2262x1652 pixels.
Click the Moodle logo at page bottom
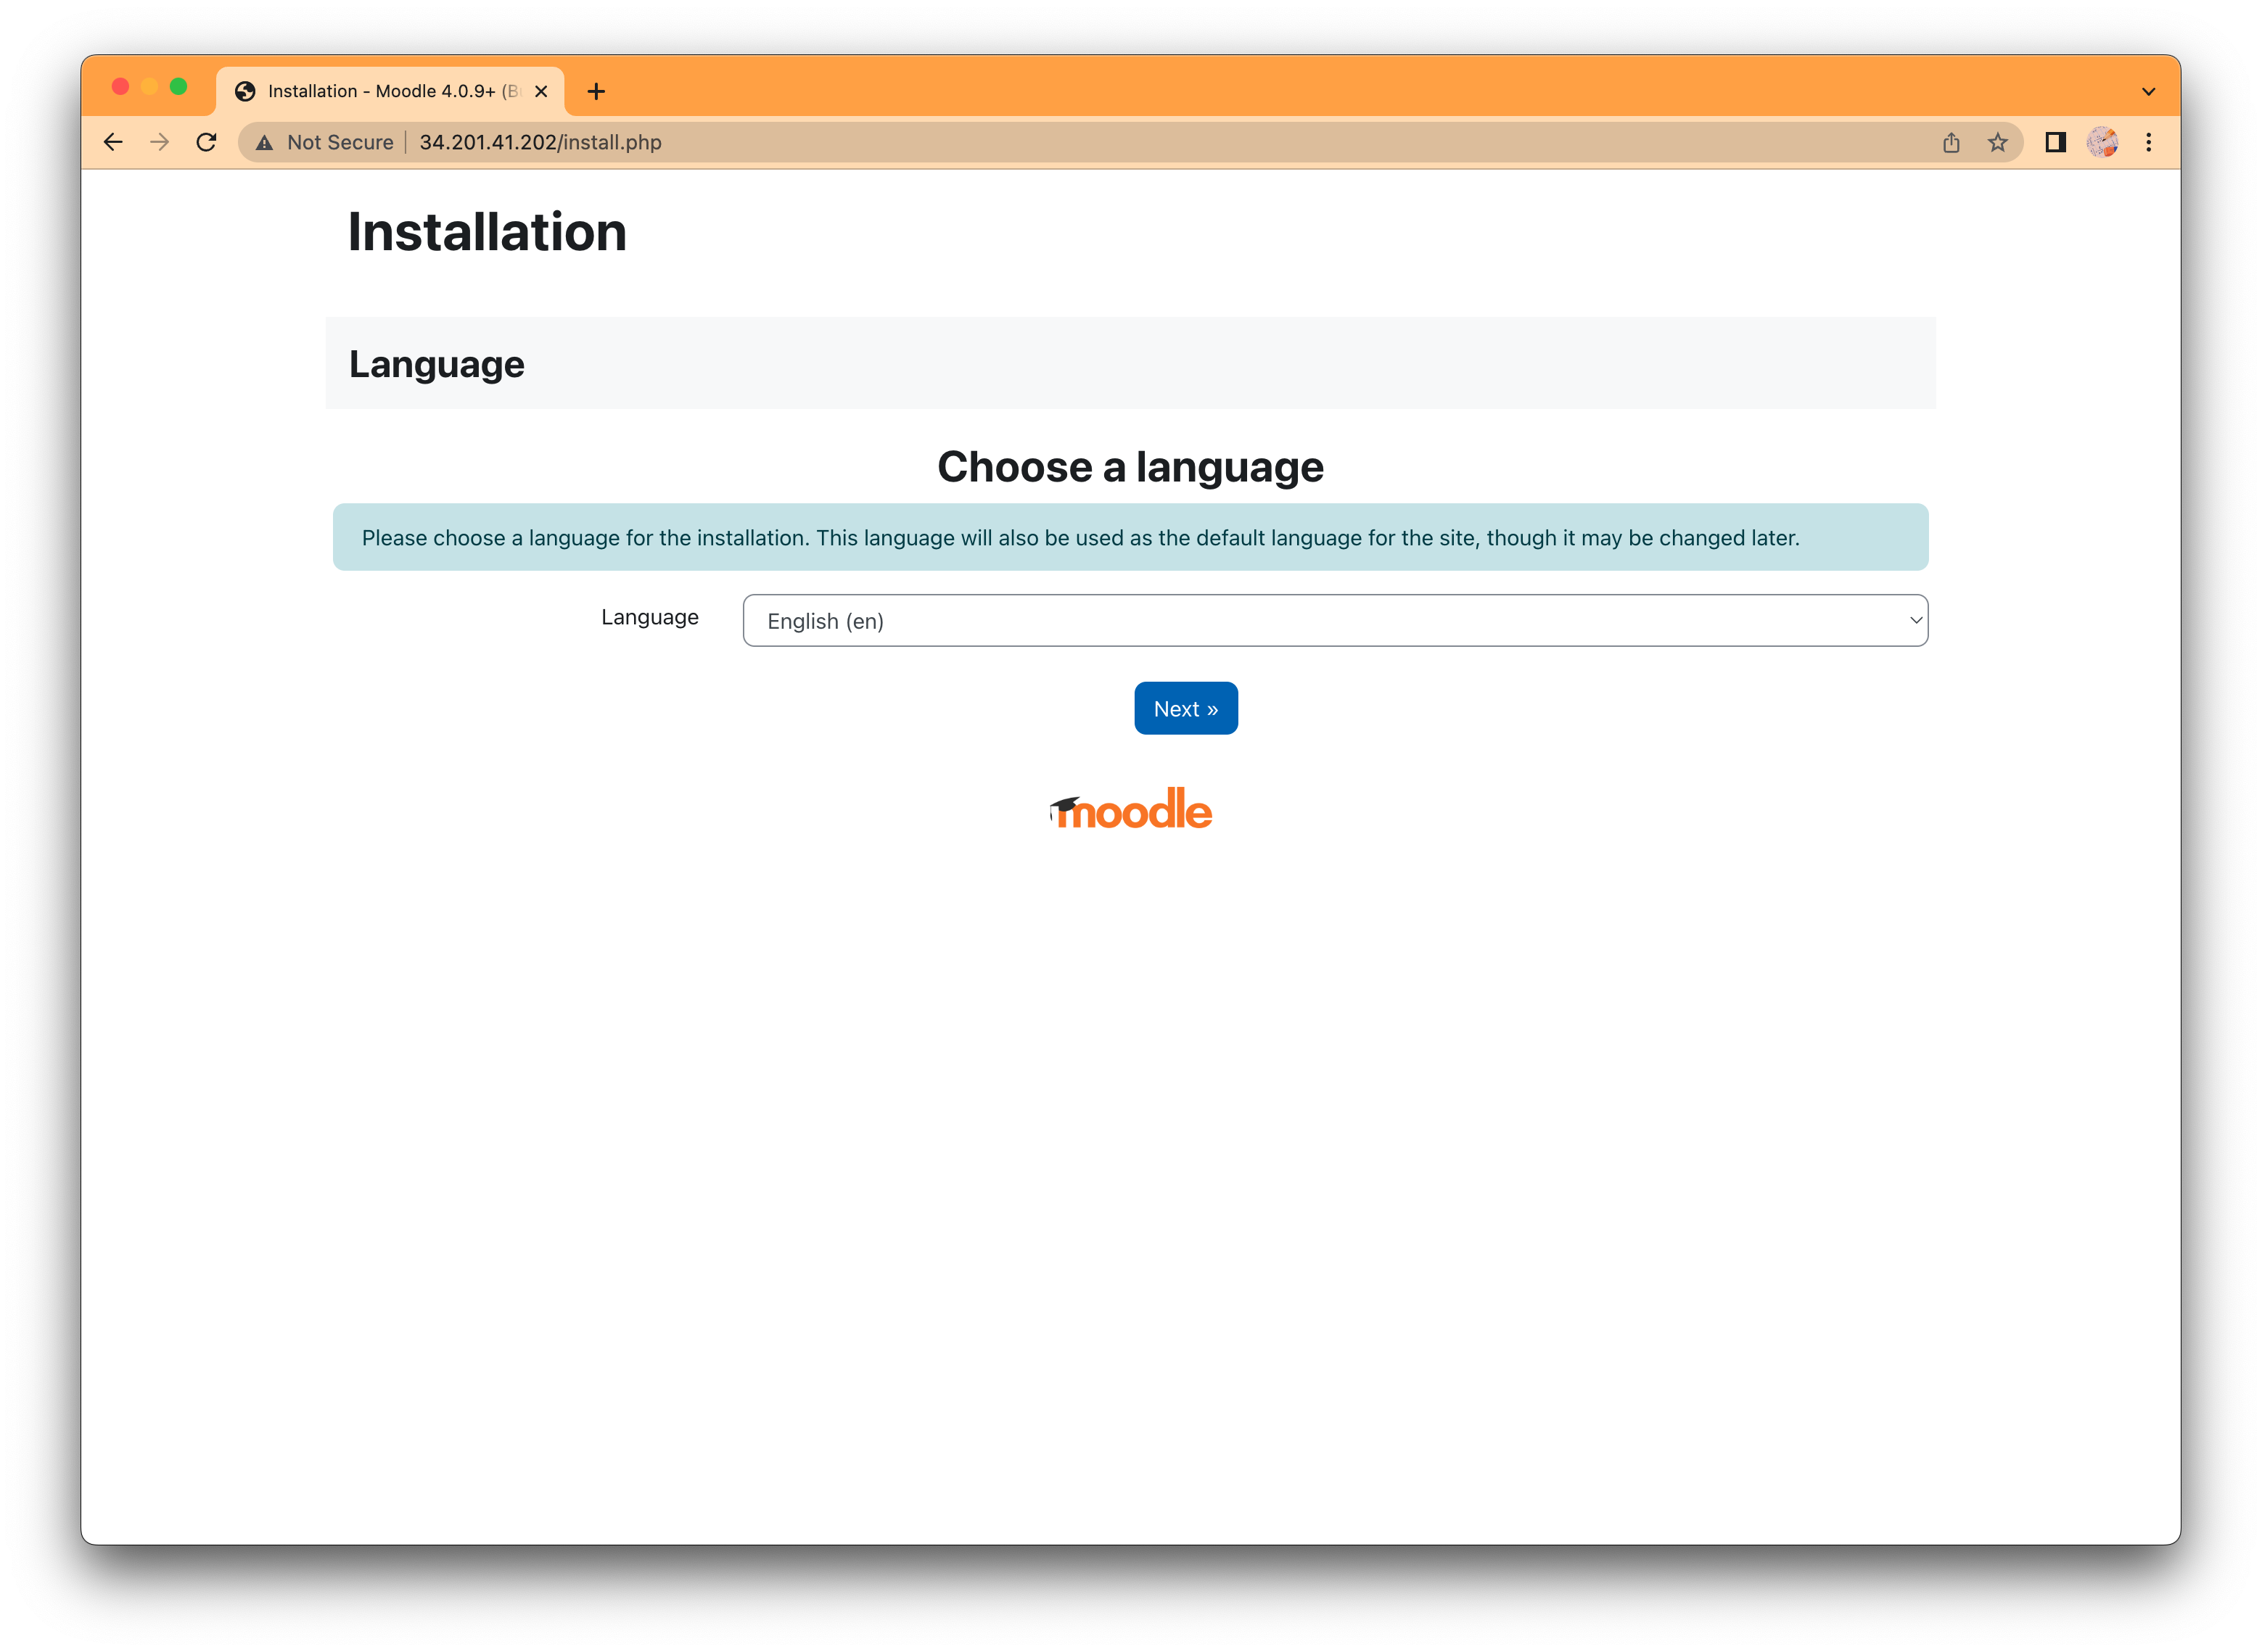click(1131, 808)
